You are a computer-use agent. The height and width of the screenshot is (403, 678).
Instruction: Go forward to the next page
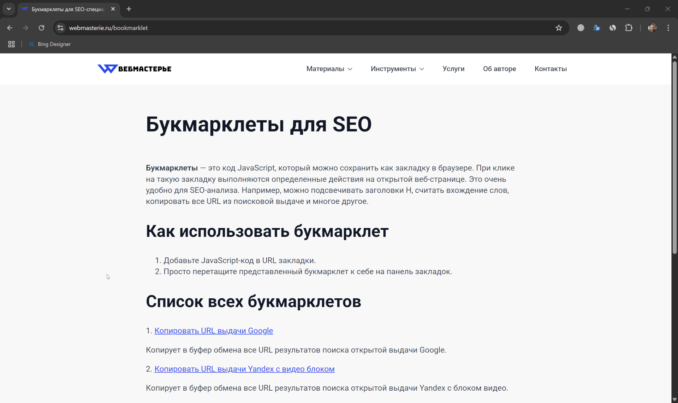[x=25, y=28]
